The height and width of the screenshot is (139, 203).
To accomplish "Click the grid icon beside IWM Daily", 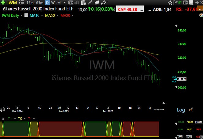I will coord(26,15).
